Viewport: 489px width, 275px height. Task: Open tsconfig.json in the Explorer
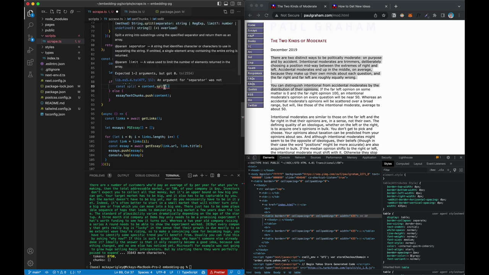pos(55,114)
